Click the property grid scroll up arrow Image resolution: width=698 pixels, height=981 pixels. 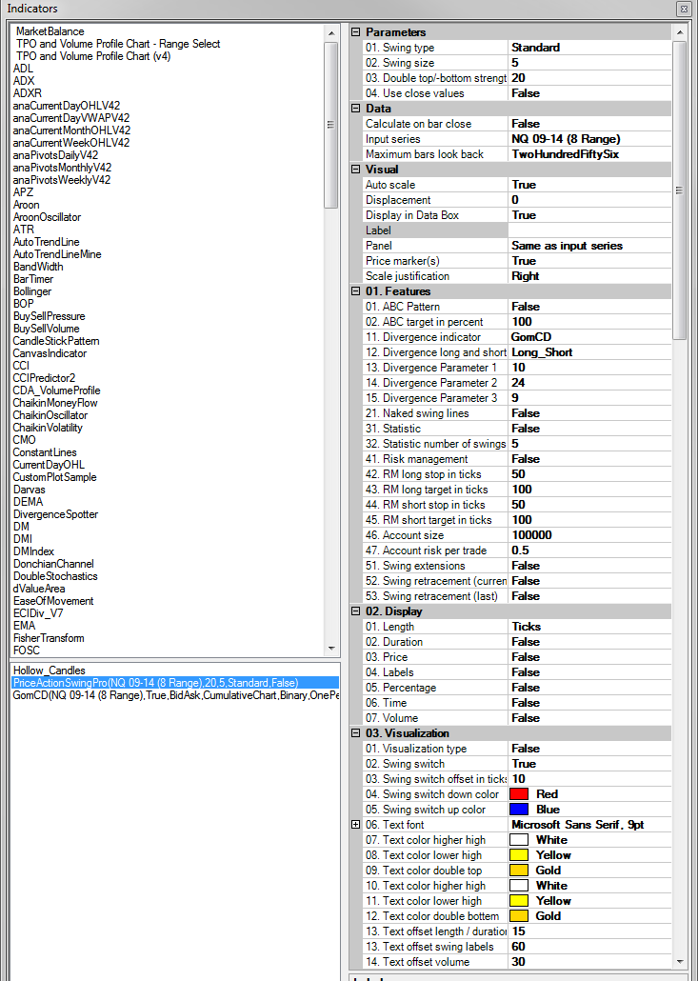680,31
